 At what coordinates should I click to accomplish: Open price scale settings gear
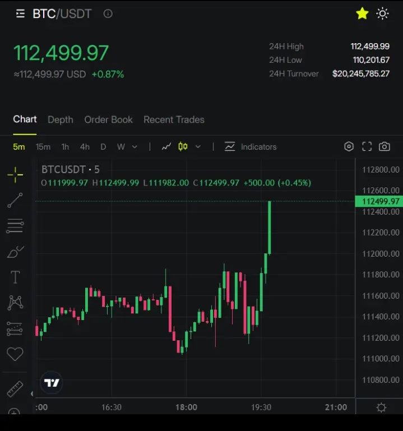pos(381,407)
